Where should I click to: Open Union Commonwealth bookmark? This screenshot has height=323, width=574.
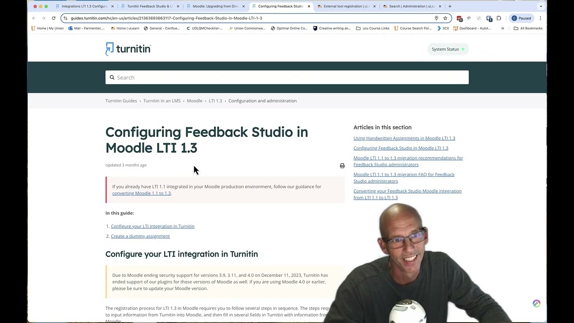tap(247, 28)
